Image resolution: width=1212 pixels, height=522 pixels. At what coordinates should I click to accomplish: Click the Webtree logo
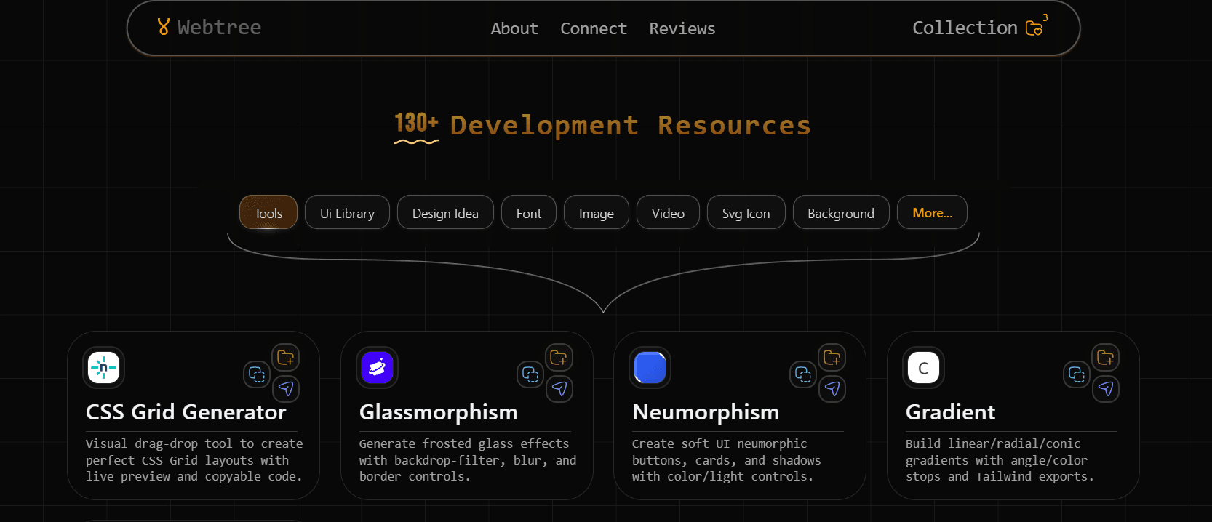(209, 28)
